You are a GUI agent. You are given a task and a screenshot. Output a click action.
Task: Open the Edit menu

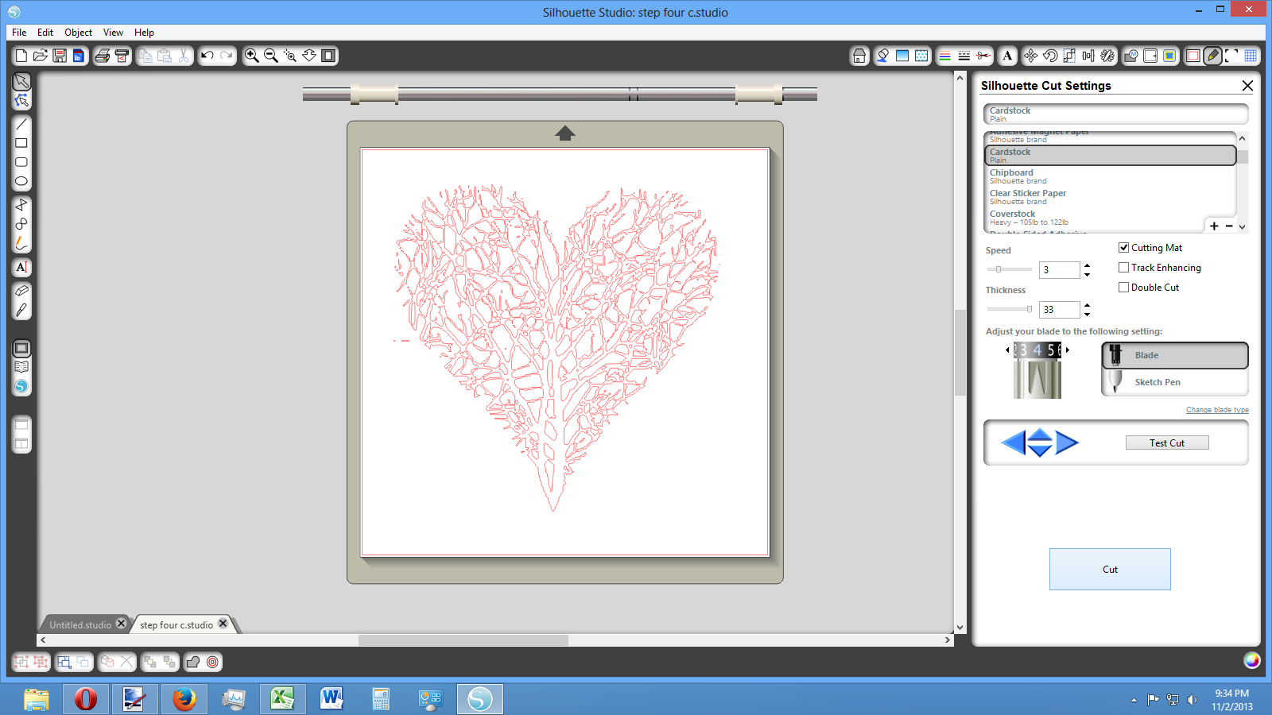(x=45, y=33)
